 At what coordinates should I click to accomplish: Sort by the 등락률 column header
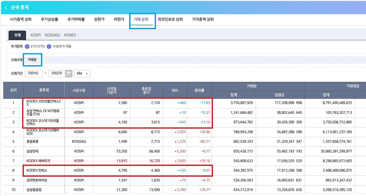click(x=199, y=90)
